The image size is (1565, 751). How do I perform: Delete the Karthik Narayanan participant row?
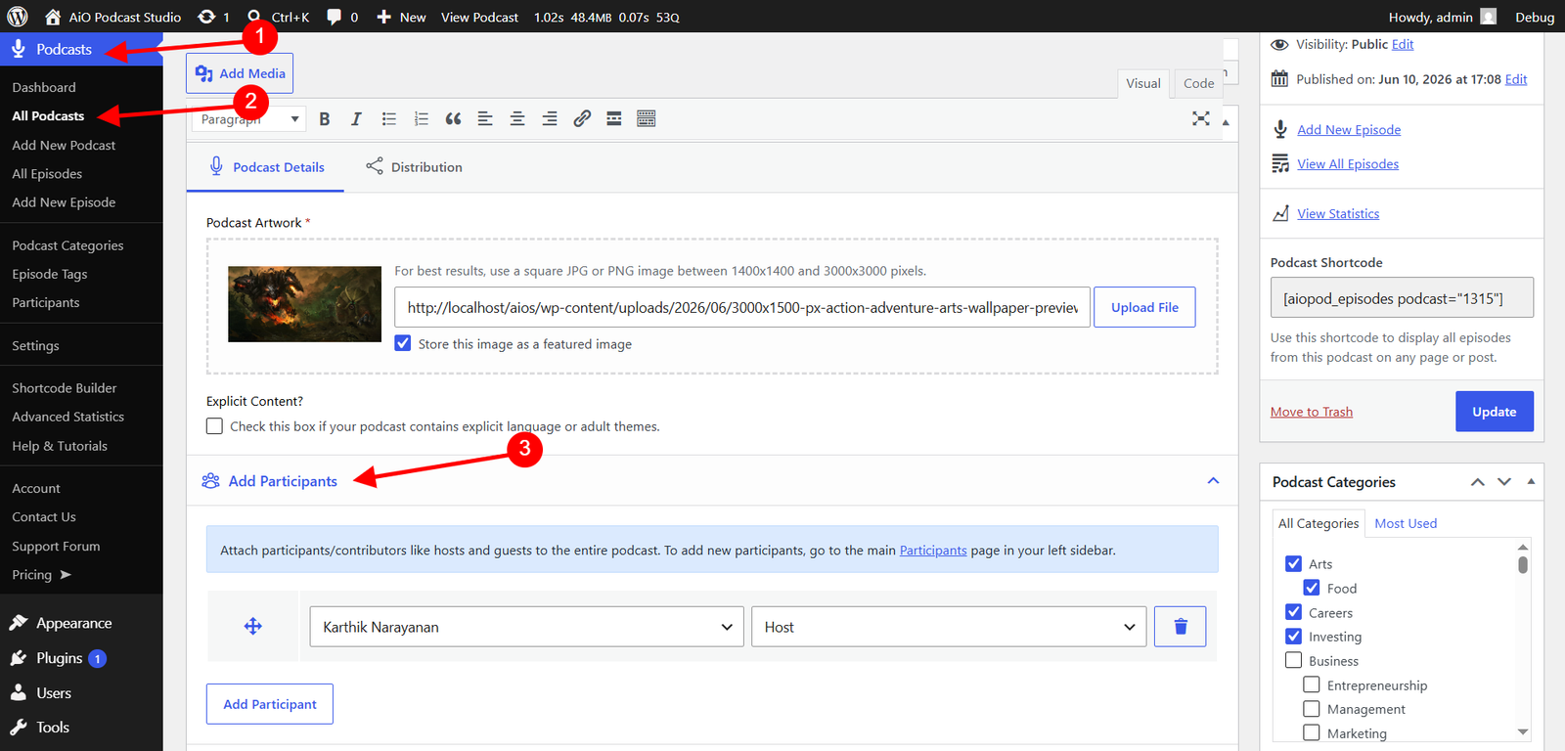pos(1180,627)
